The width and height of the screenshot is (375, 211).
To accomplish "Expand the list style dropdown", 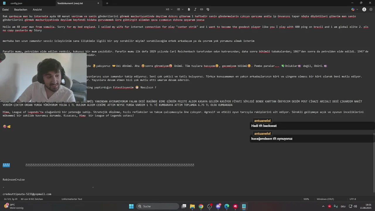I will point(180,9).
